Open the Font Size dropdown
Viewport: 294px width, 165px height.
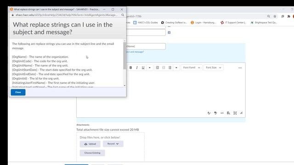213,67
